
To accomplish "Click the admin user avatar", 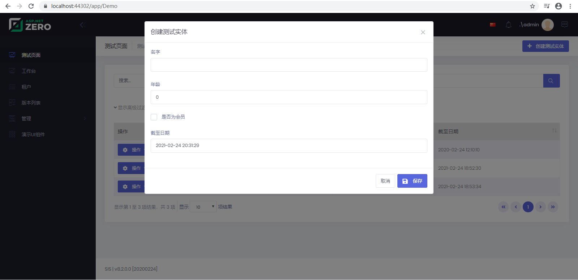I will [x=548, y=25].
